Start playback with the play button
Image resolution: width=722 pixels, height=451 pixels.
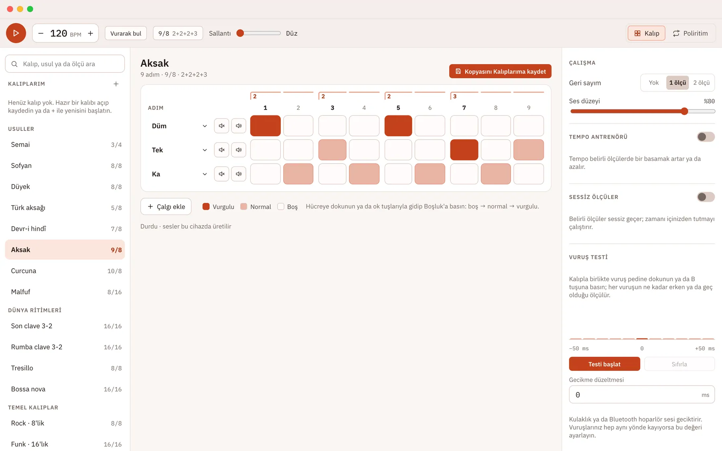(16, 33)
